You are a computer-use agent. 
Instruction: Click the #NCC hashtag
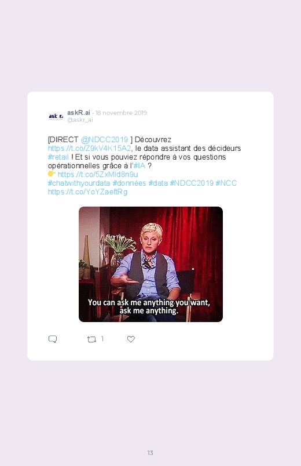[226, 183]
